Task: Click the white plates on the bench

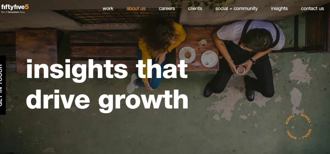Action: (199, 56)
